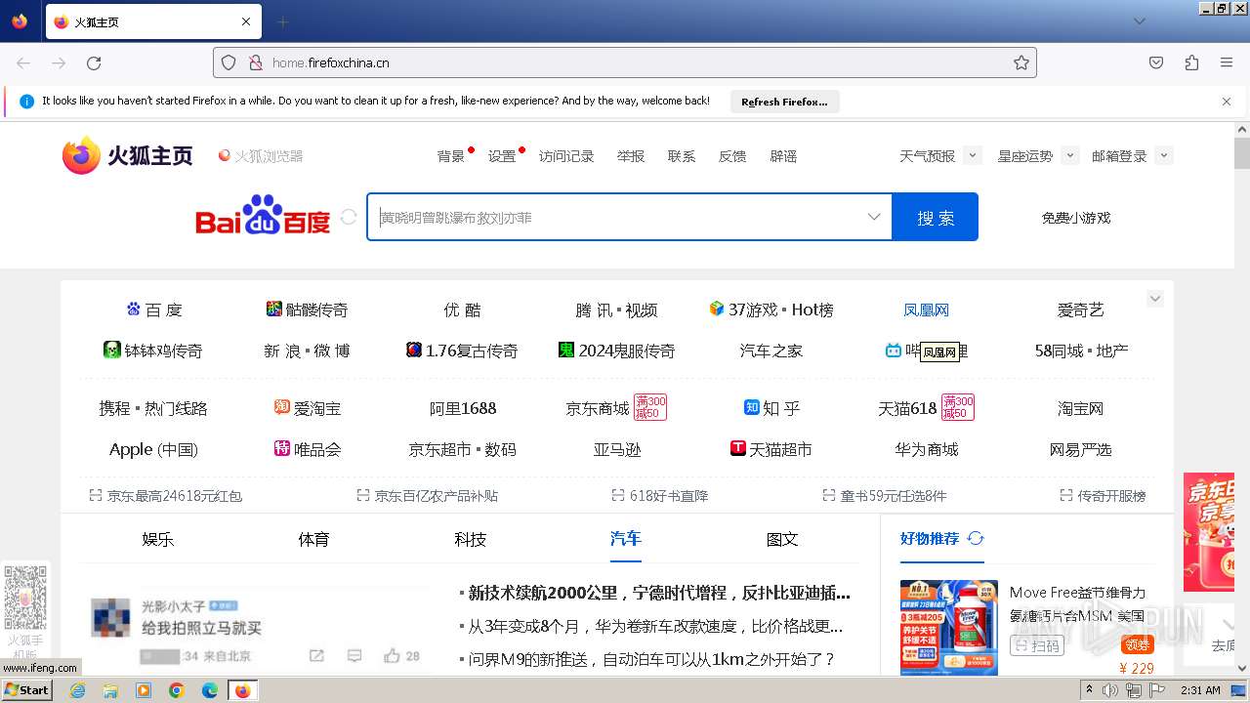
Task: Click the Baidu logo
Action: point(263,216)
